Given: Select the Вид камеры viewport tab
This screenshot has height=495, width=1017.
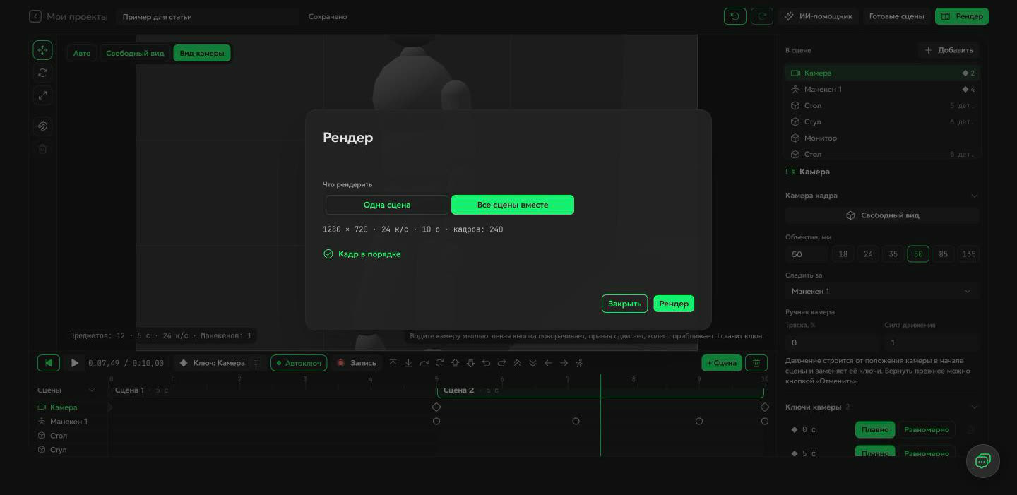Looking at the screenshot, I should (202, 53).
